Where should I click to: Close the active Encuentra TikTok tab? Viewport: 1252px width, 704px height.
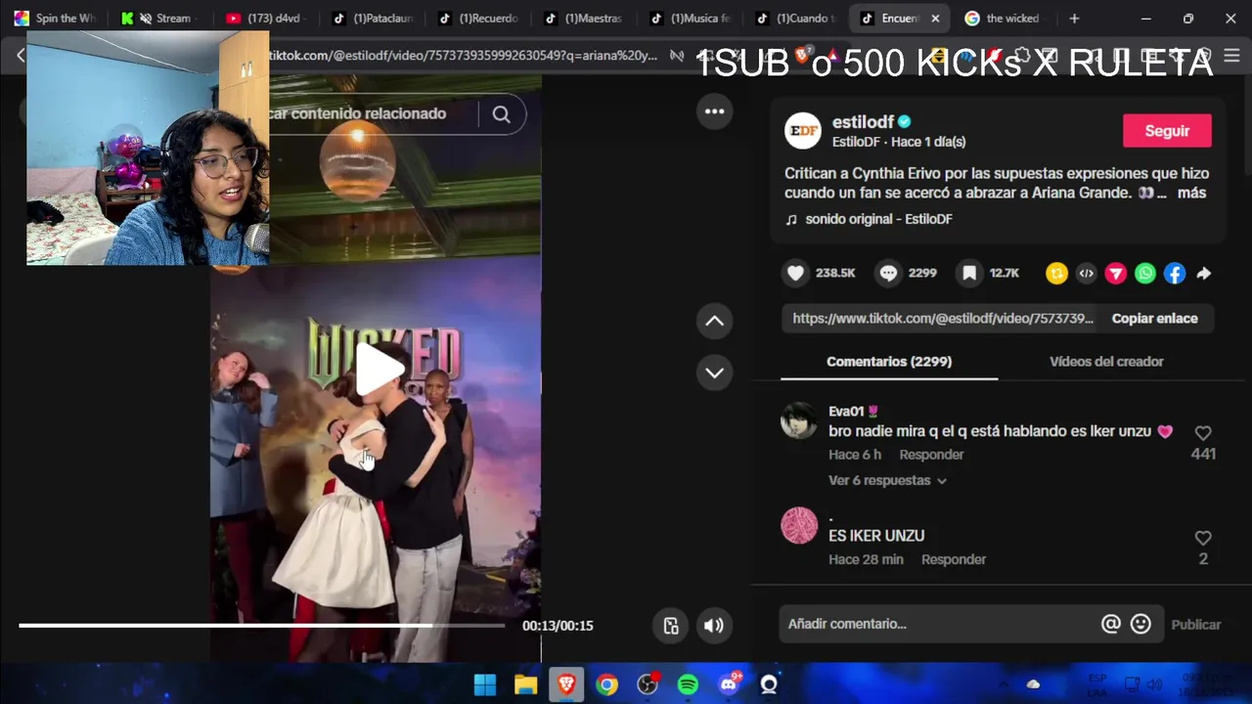tap(935, 18)
